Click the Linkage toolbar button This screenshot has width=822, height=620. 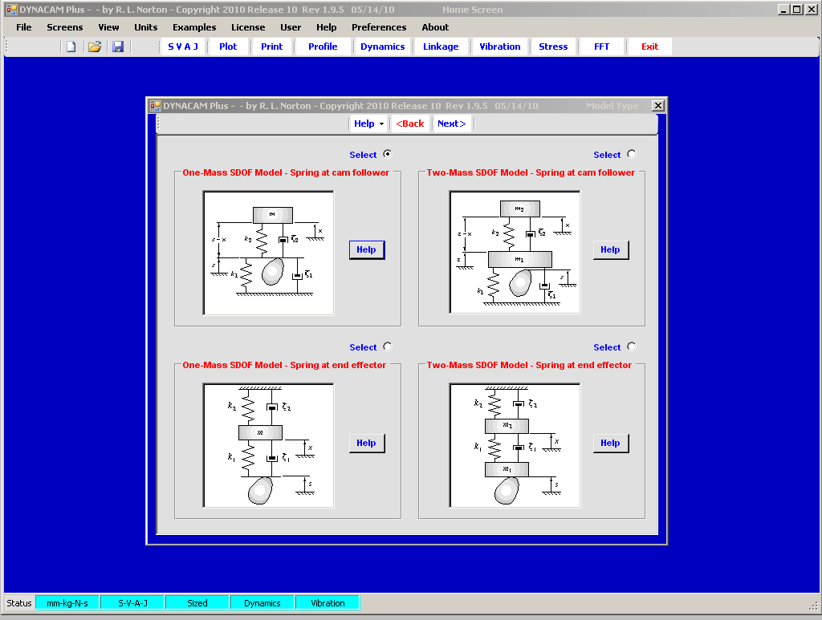[x=441, y=47]
